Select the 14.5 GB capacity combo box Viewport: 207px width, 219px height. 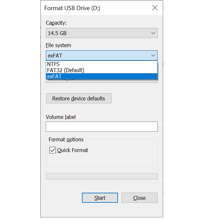tap(102, 33)
